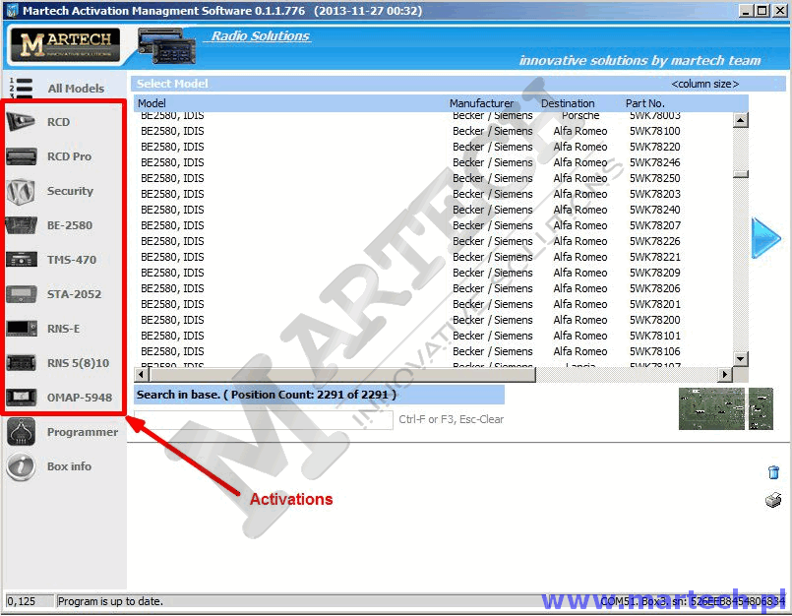The image size is (792, 616).
Task: Click the vertical scrollbar up arrow
Action: 741,120
